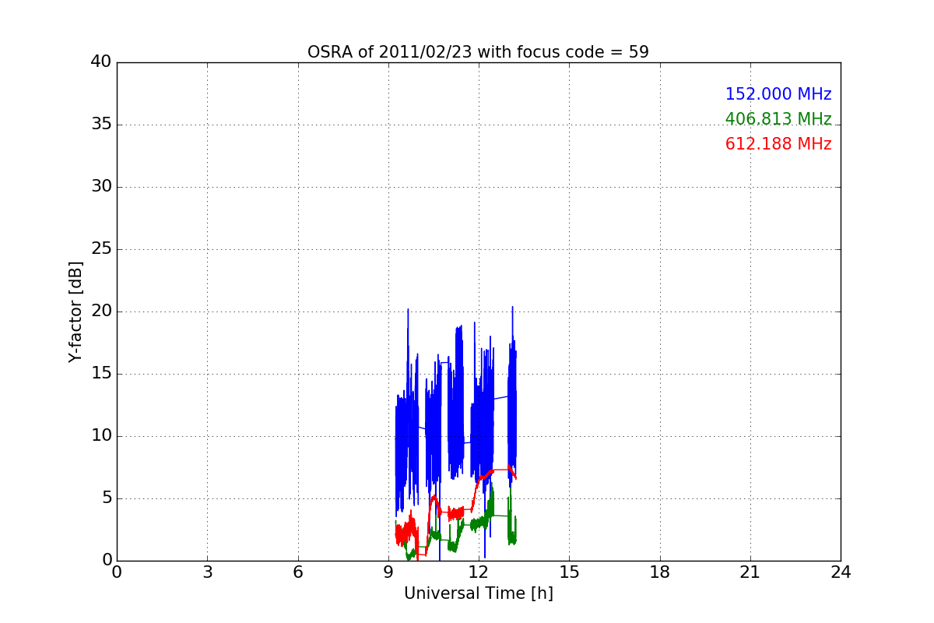Click the y-axis tick label 25
Image resolution: width=934 pixels, height=623 pixels.
tap(101, 249)
